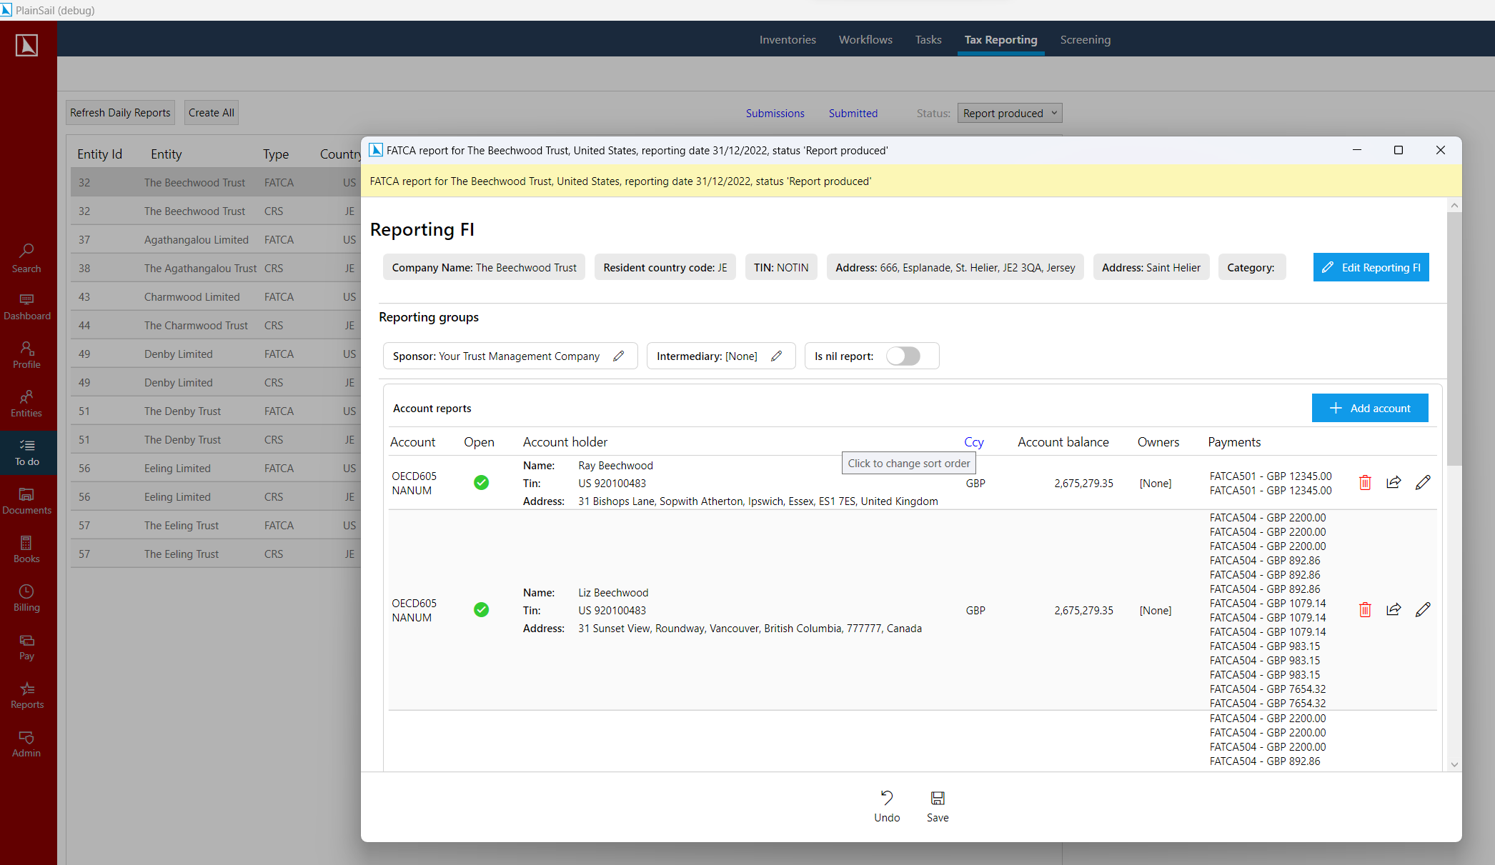Image resolution: width=1495 pixels, height=865 pixels.
Task: Toggle the Is nil report switch
Action: [x=903, y=356]
